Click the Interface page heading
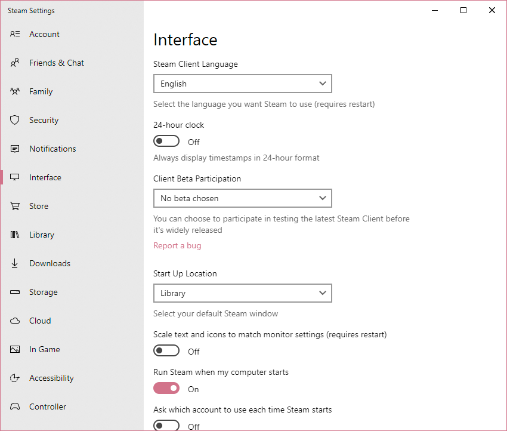507x431 pixels. [186, 40]
